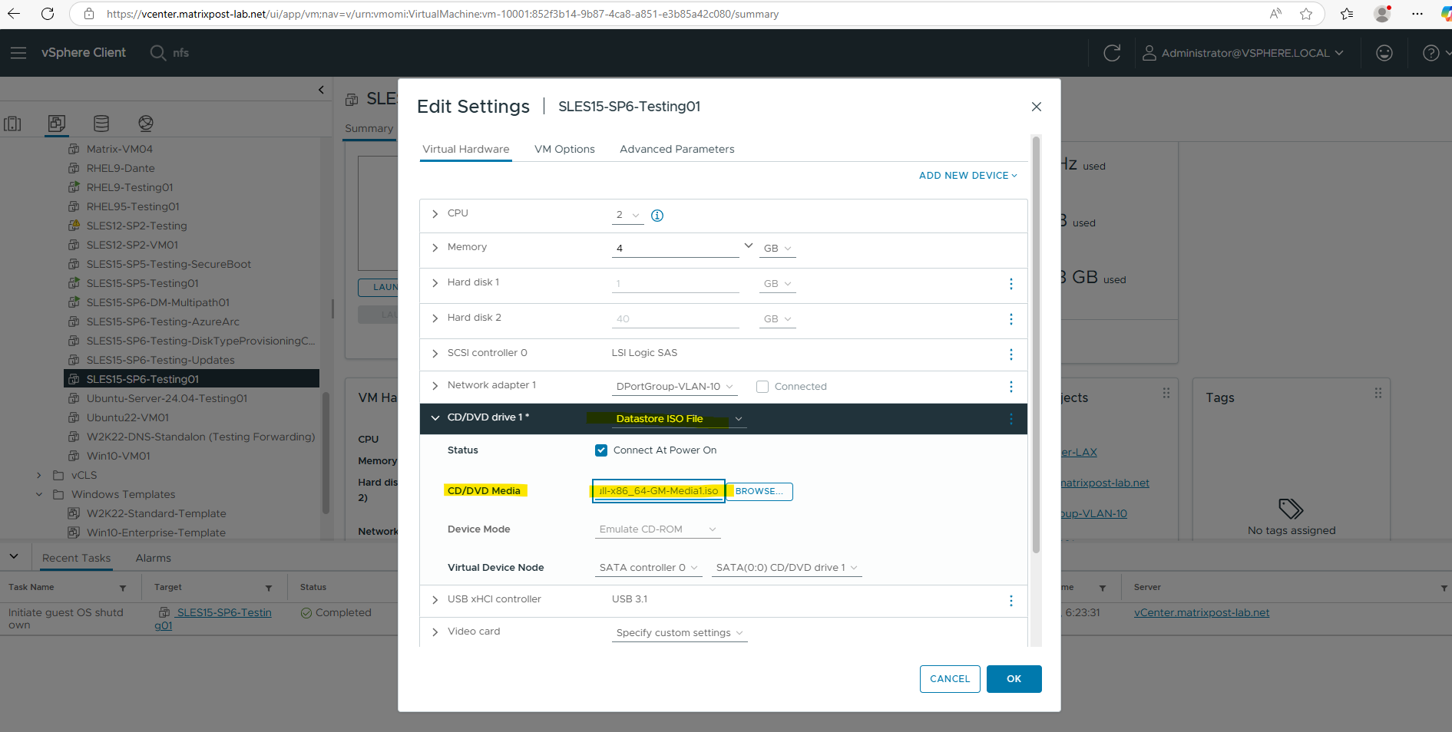1452x732 pixels.
Task: Expand the vCLS folder
Action: 39,476
